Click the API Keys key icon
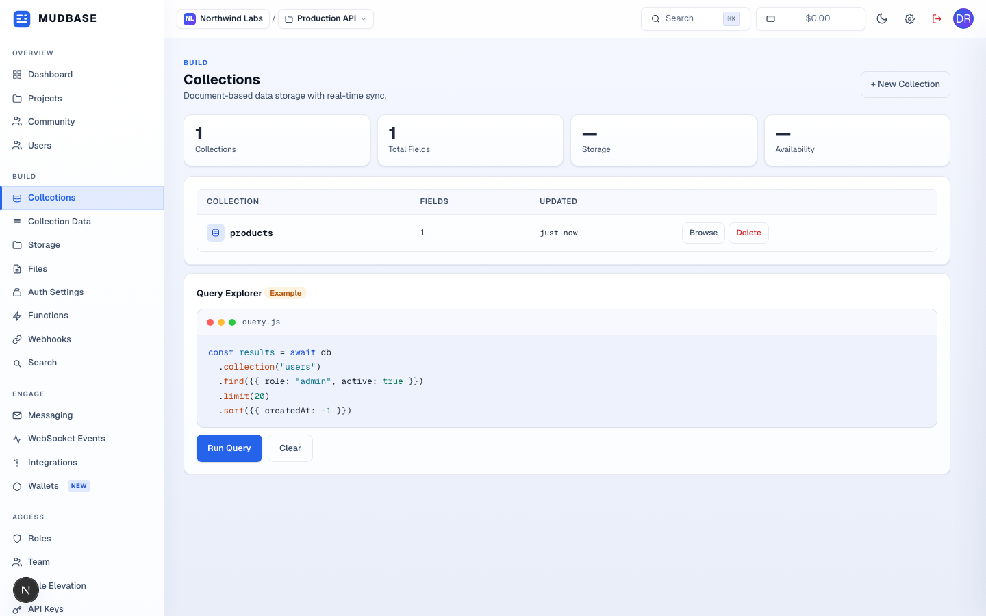 pyautogui.click(x=17, y=609)
